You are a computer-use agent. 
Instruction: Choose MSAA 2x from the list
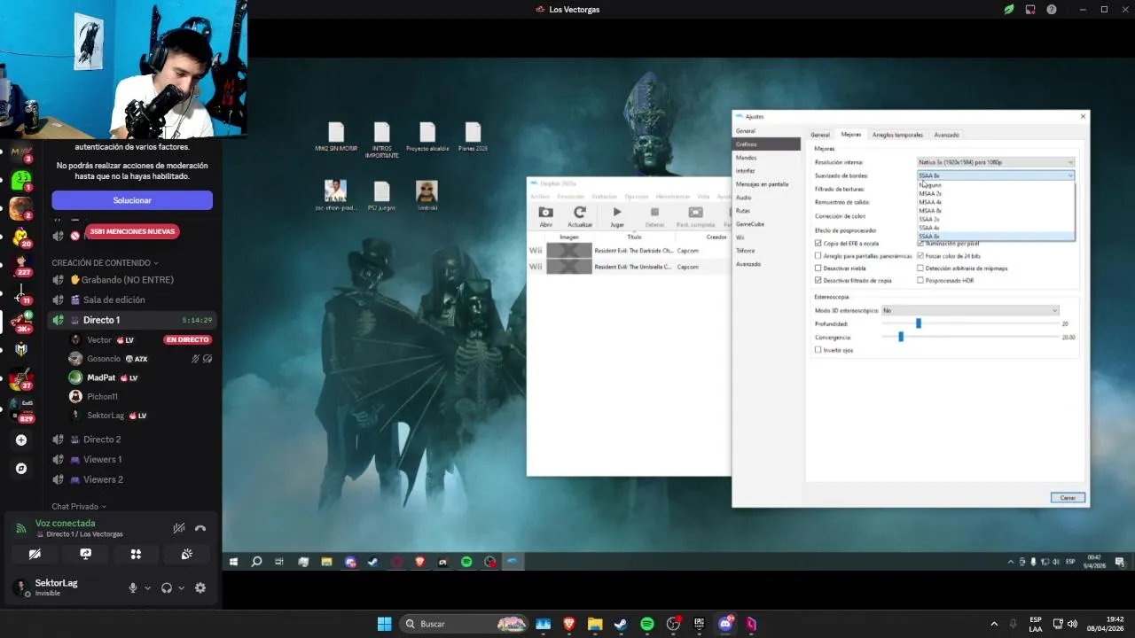coord(995,193)
